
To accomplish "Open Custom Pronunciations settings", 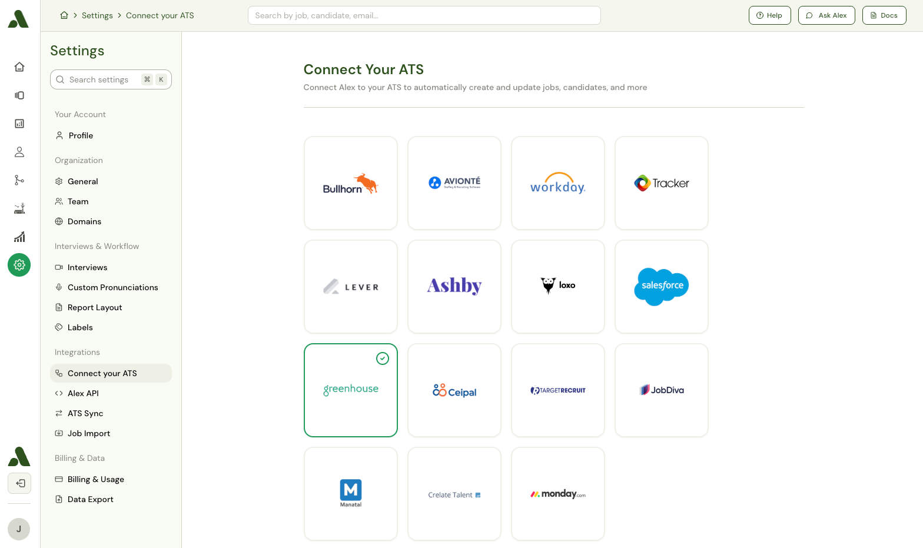I will [111, 287].
